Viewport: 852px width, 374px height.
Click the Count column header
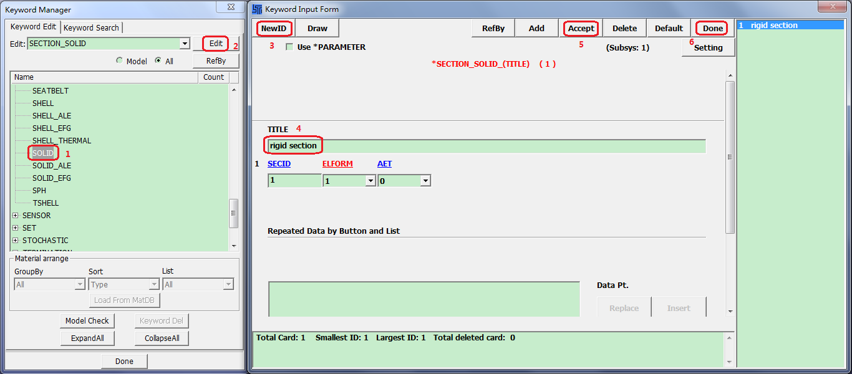coord(213,77)
